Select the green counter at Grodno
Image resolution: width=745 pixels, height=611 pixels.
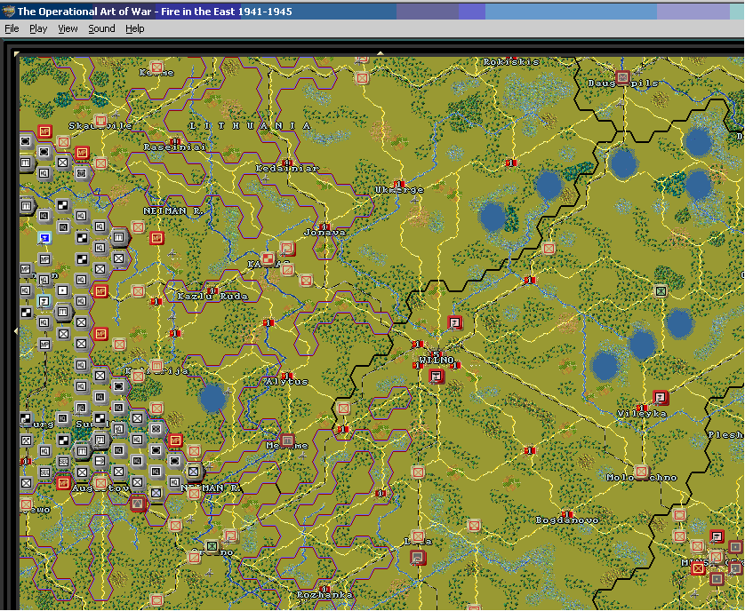(x=212, y=546)
